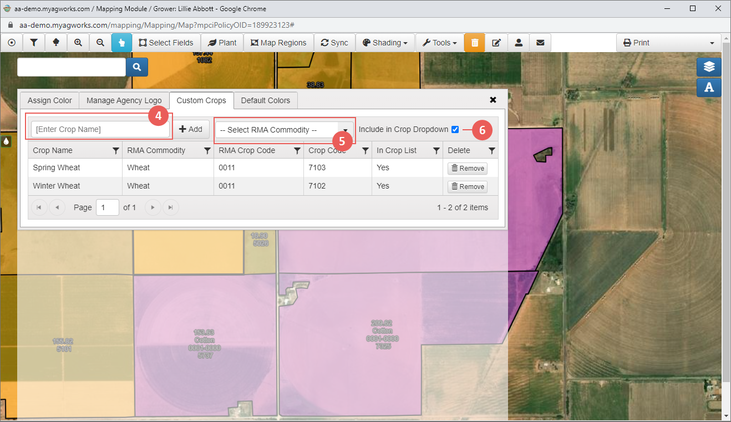This screenshot has width=731, height=422.
Task: Open Select RMA Commodity dropdown
Action: tap(285, 130)
